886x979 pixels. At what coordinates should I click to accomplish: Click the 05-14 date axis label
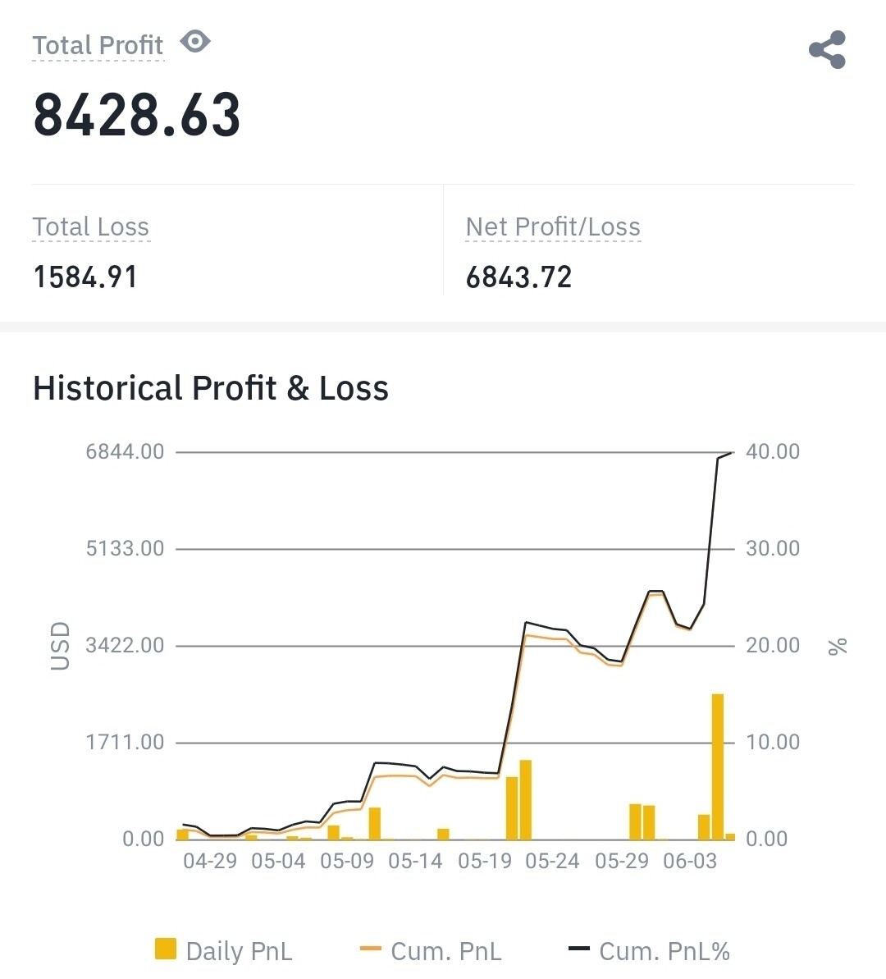(415, 861)
